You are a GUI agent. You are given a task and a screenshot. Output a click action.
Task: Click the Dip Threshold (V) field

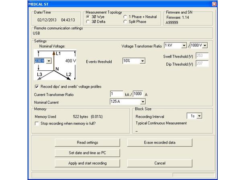(x=202, y=64)
